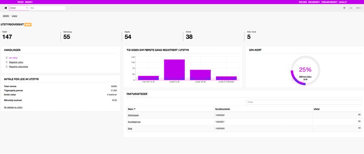Viewport: 364px width, 154px height.
Task: Open the Lei utstyr link
Action: point(13,57)
